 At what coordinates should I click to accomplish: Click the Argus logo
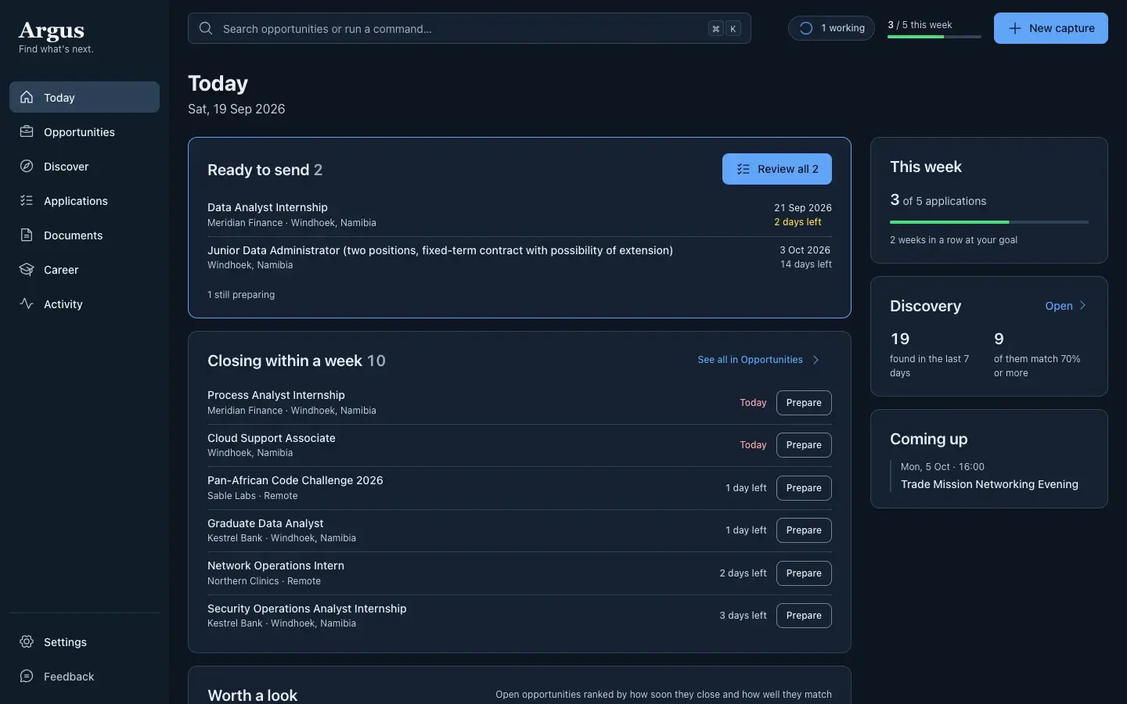point(52,31)
